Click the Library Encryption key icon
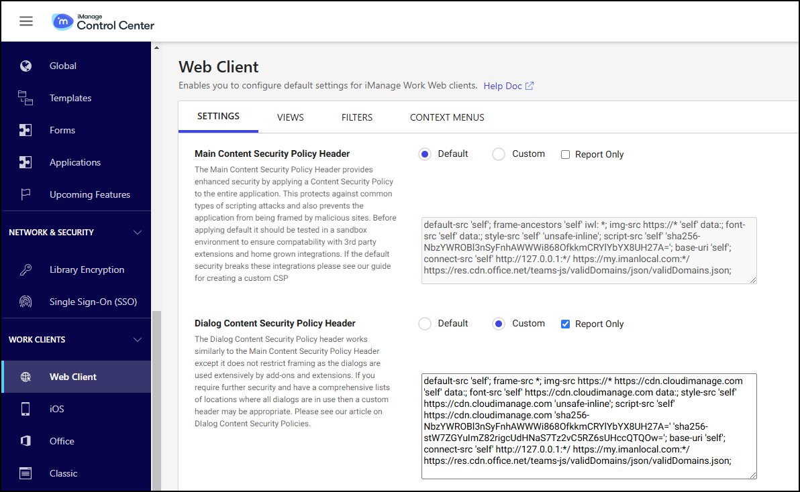The height and width of the screenshot is (492, 800). [26, 269]
